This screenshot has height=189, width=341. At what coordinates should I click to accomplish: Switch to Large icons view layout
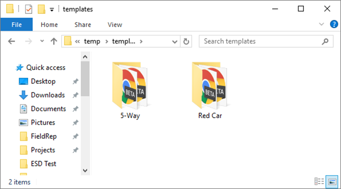click(332, 182)
